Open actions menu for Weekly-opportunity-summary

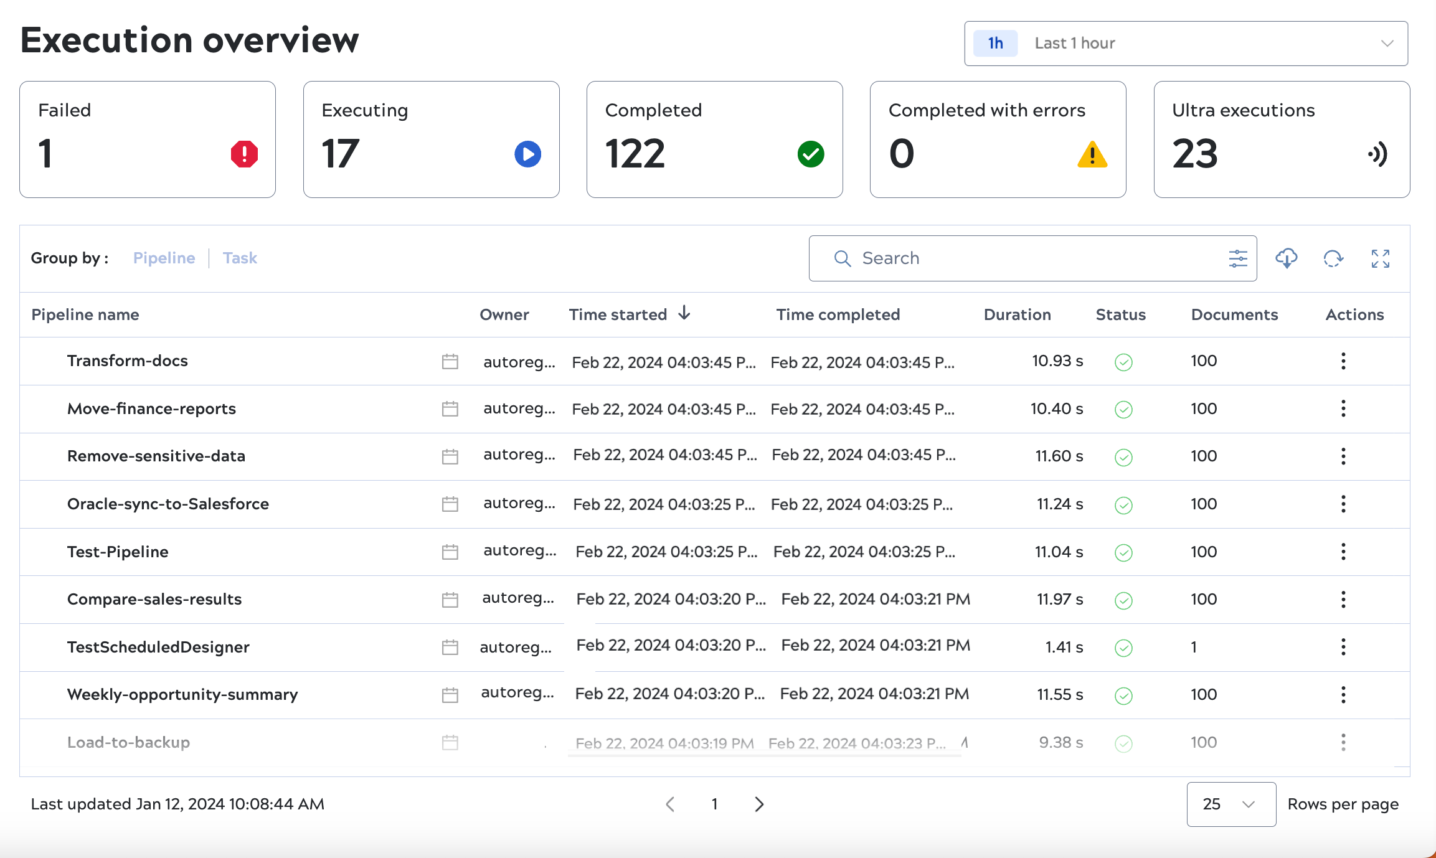coord(1343,694)
